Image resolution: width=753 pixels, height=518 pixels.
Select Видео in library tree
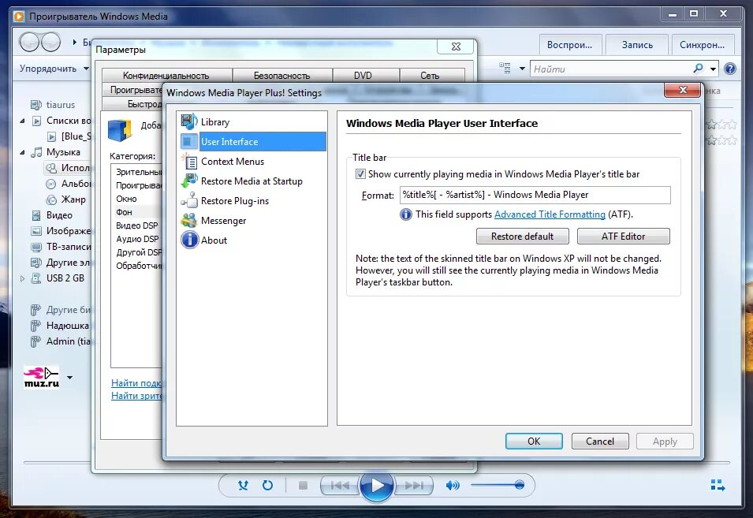point(59,215)
